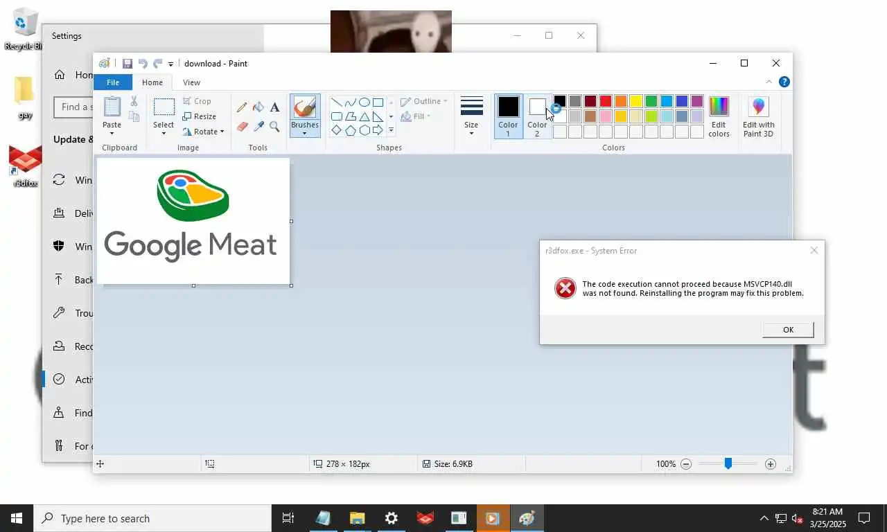Click the Redo arrow in title bar
This screenshot has width=887, height=532.
(x=157, y=63)
